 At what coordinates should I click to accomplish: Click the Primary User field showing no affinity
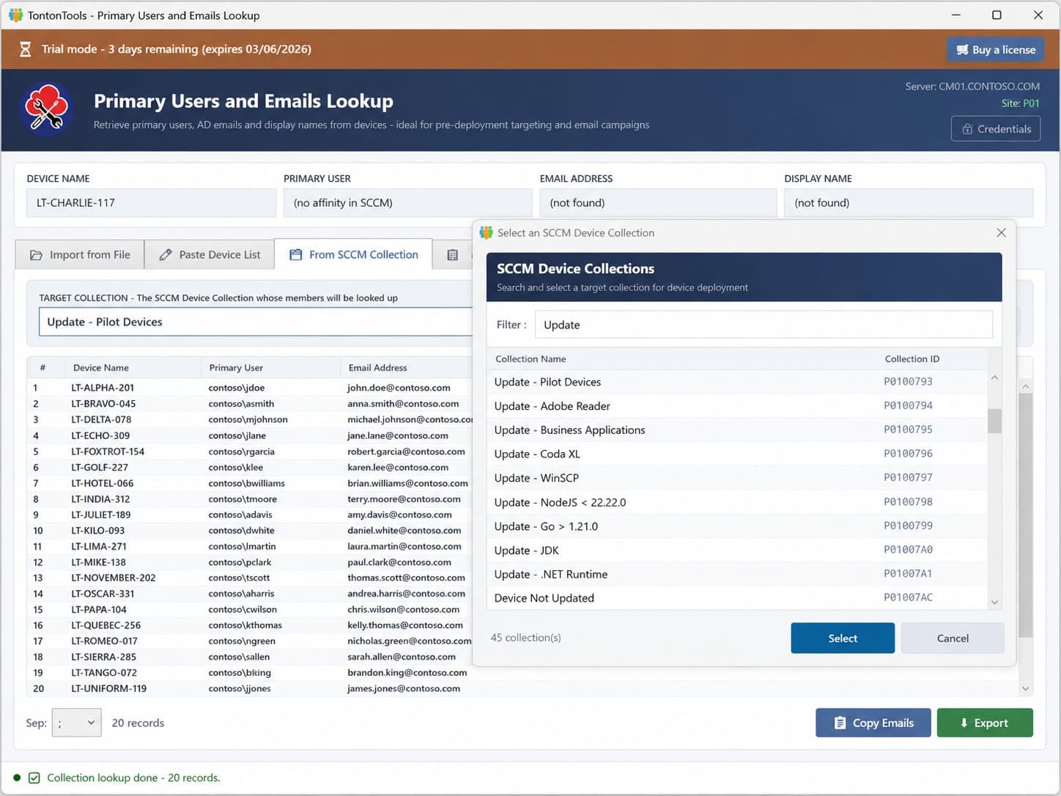tap(407, 203)
